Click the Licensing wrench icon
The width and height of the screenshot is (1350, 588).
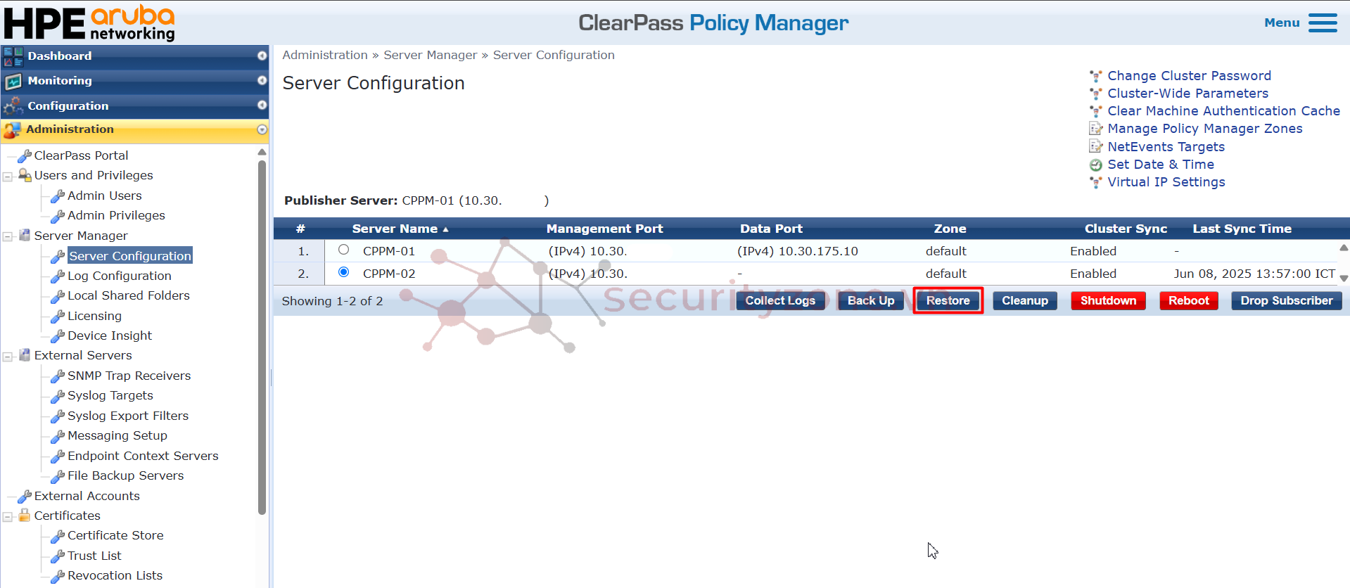58,316
